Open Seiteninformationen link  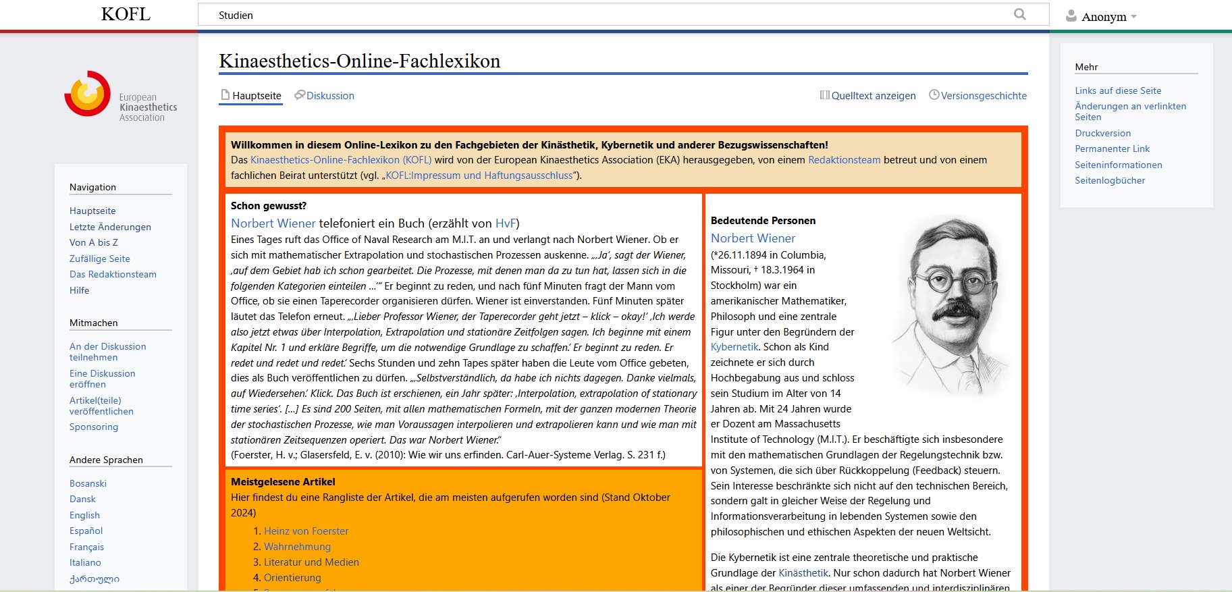[1119, 165]
